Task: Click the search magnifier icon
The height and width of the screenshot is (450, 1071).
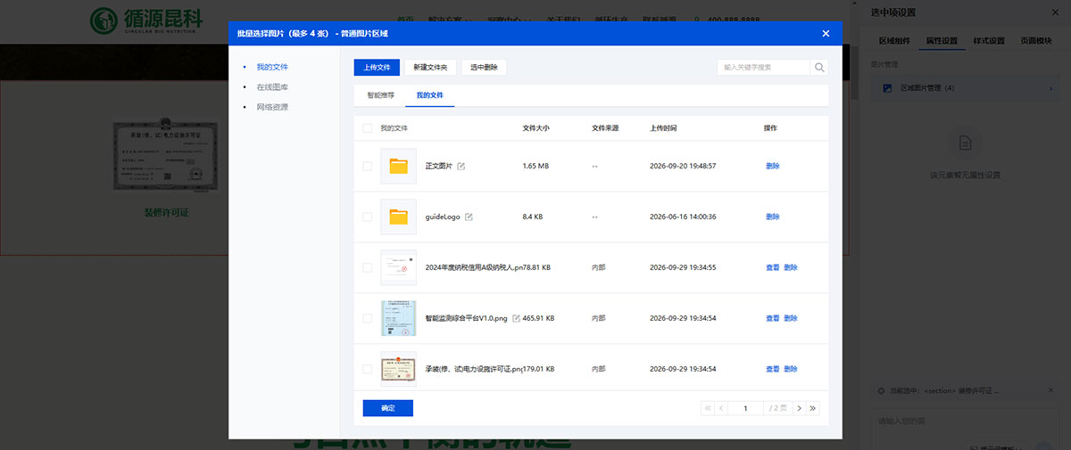Action: coord(819,68)
